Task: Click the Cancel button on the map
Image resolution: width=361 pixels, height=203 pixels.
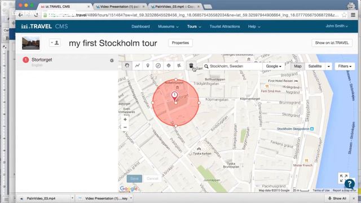Action: (x=152, y=179)
